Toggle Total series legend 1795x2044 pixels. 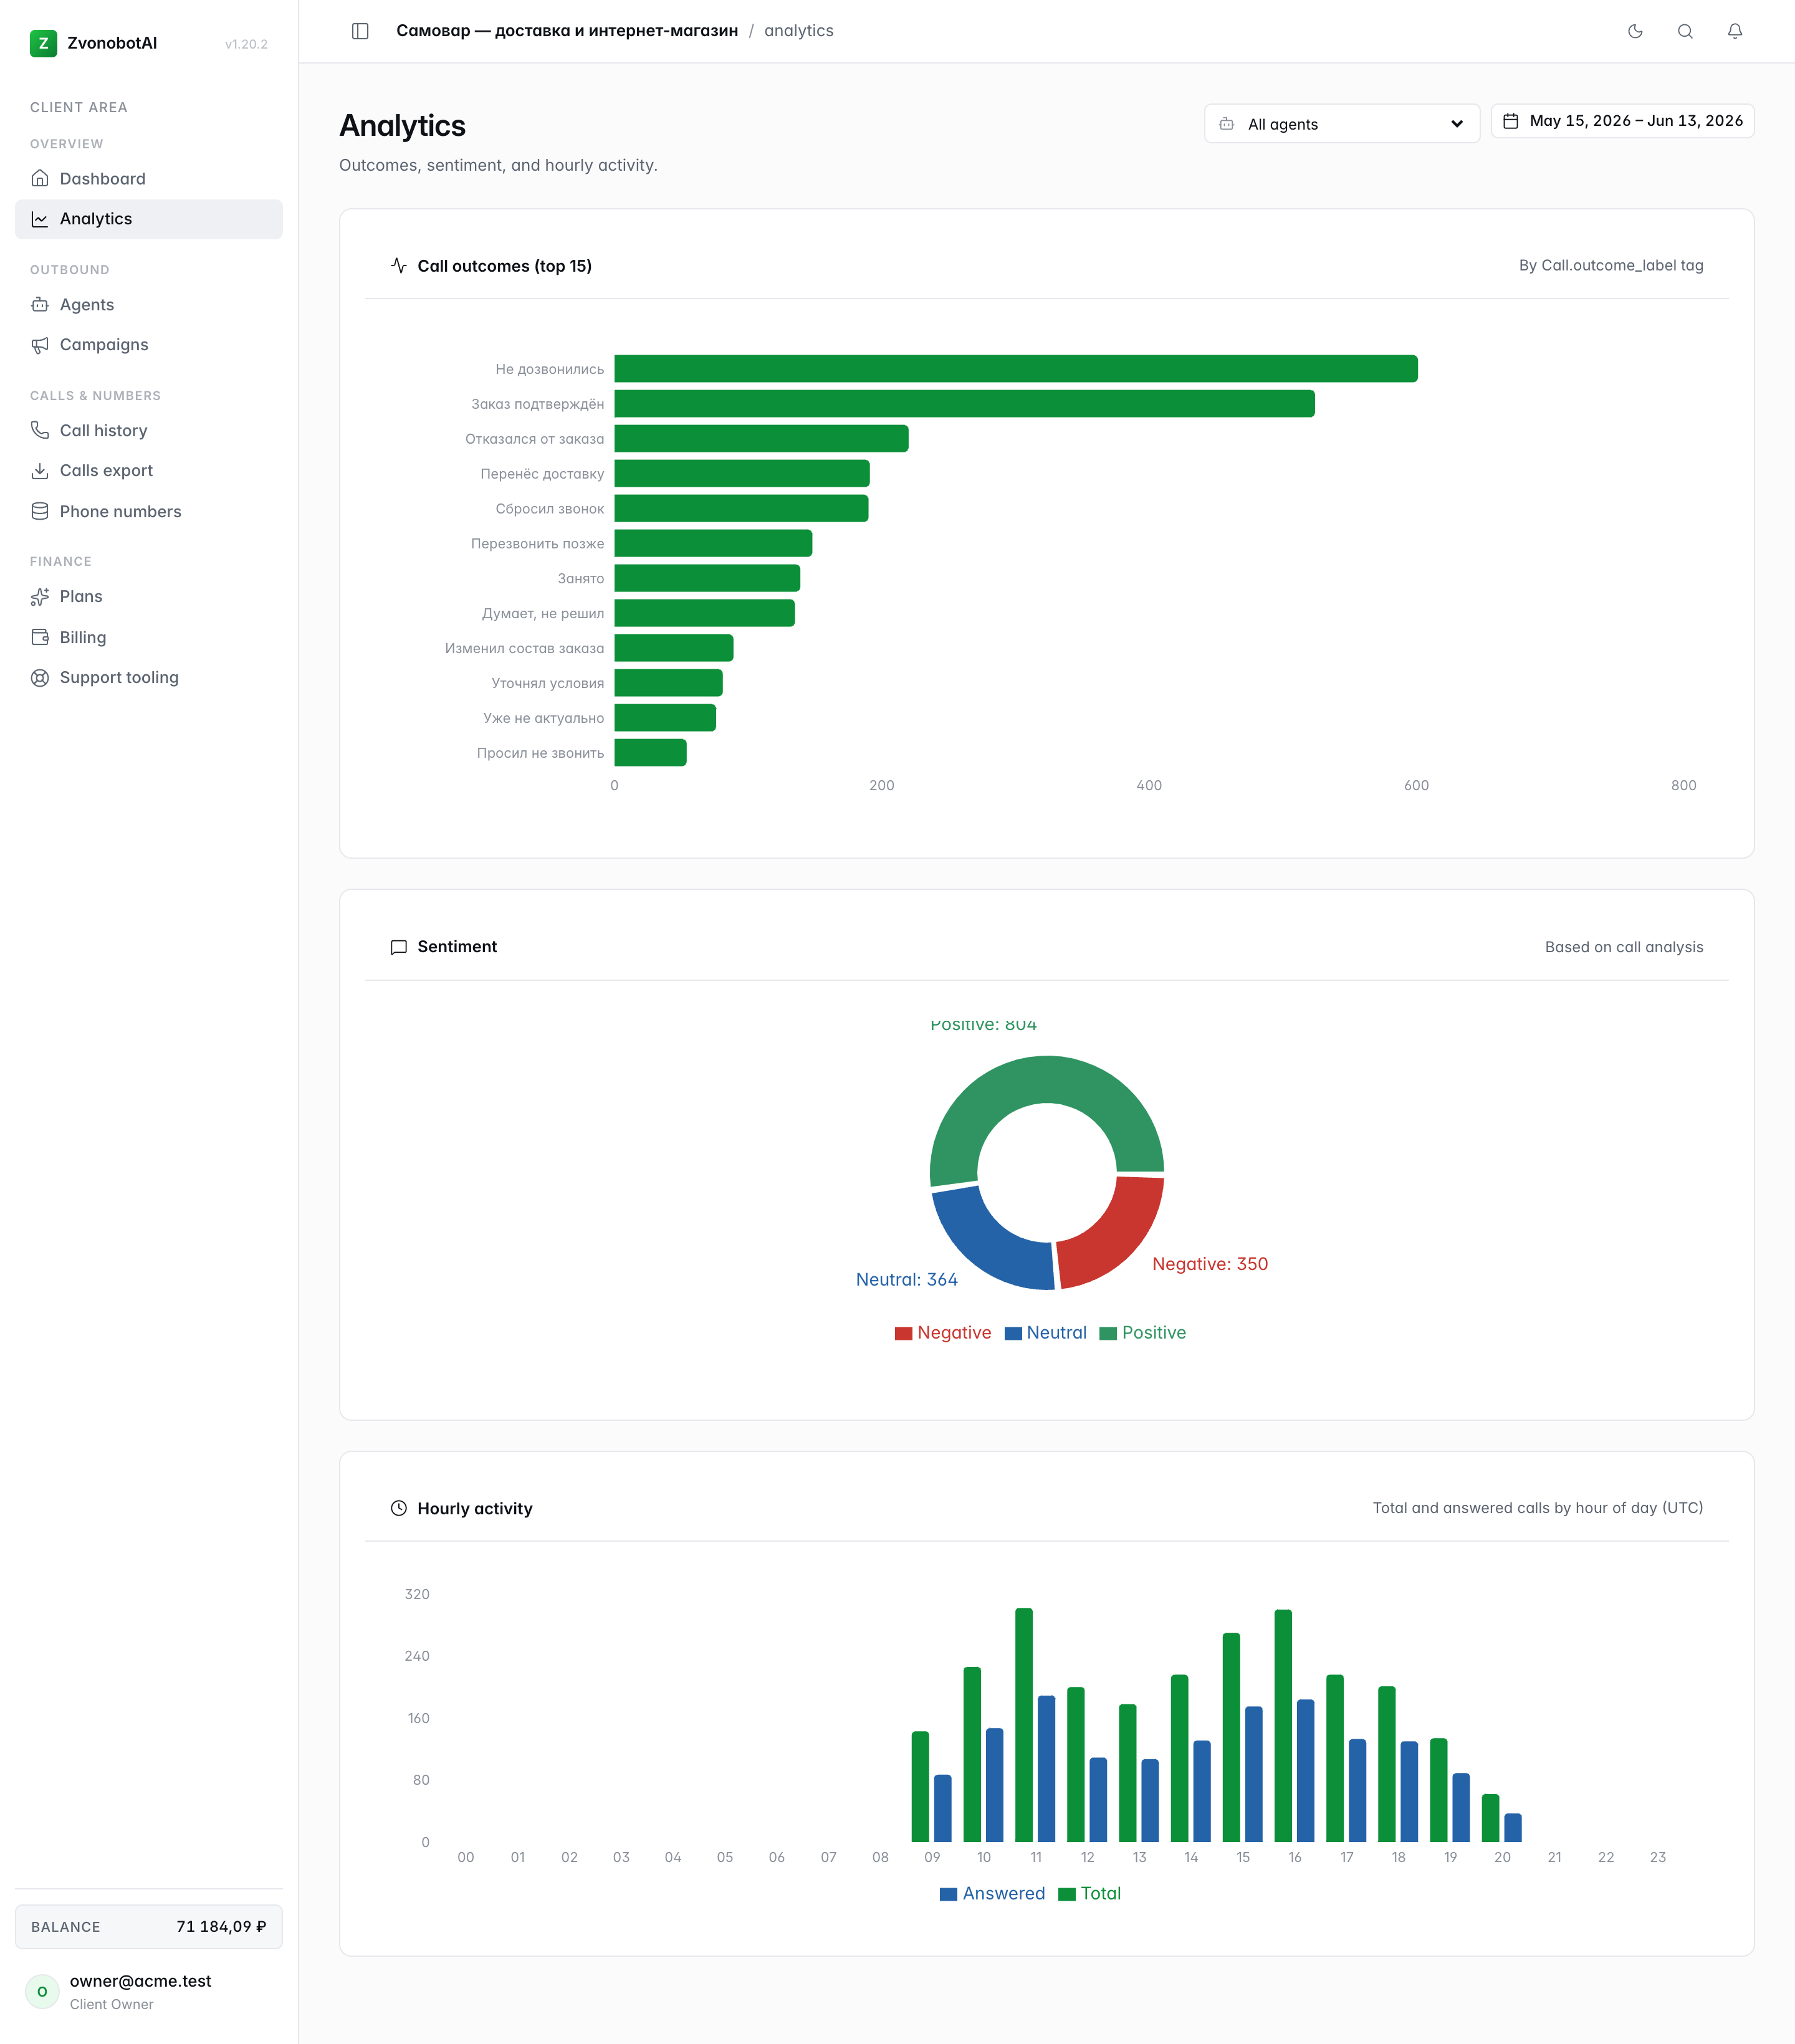click(x=1090, y=1894)
